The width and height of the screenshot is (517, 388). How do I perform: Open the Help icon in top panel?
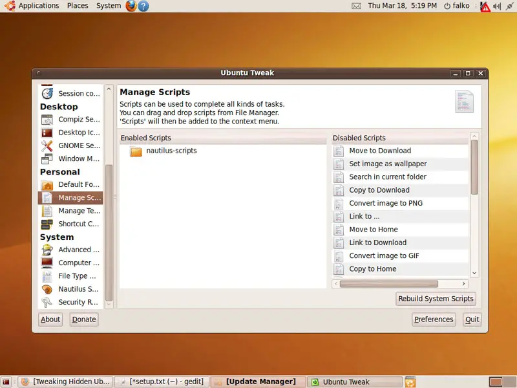[x=143, y=6]
